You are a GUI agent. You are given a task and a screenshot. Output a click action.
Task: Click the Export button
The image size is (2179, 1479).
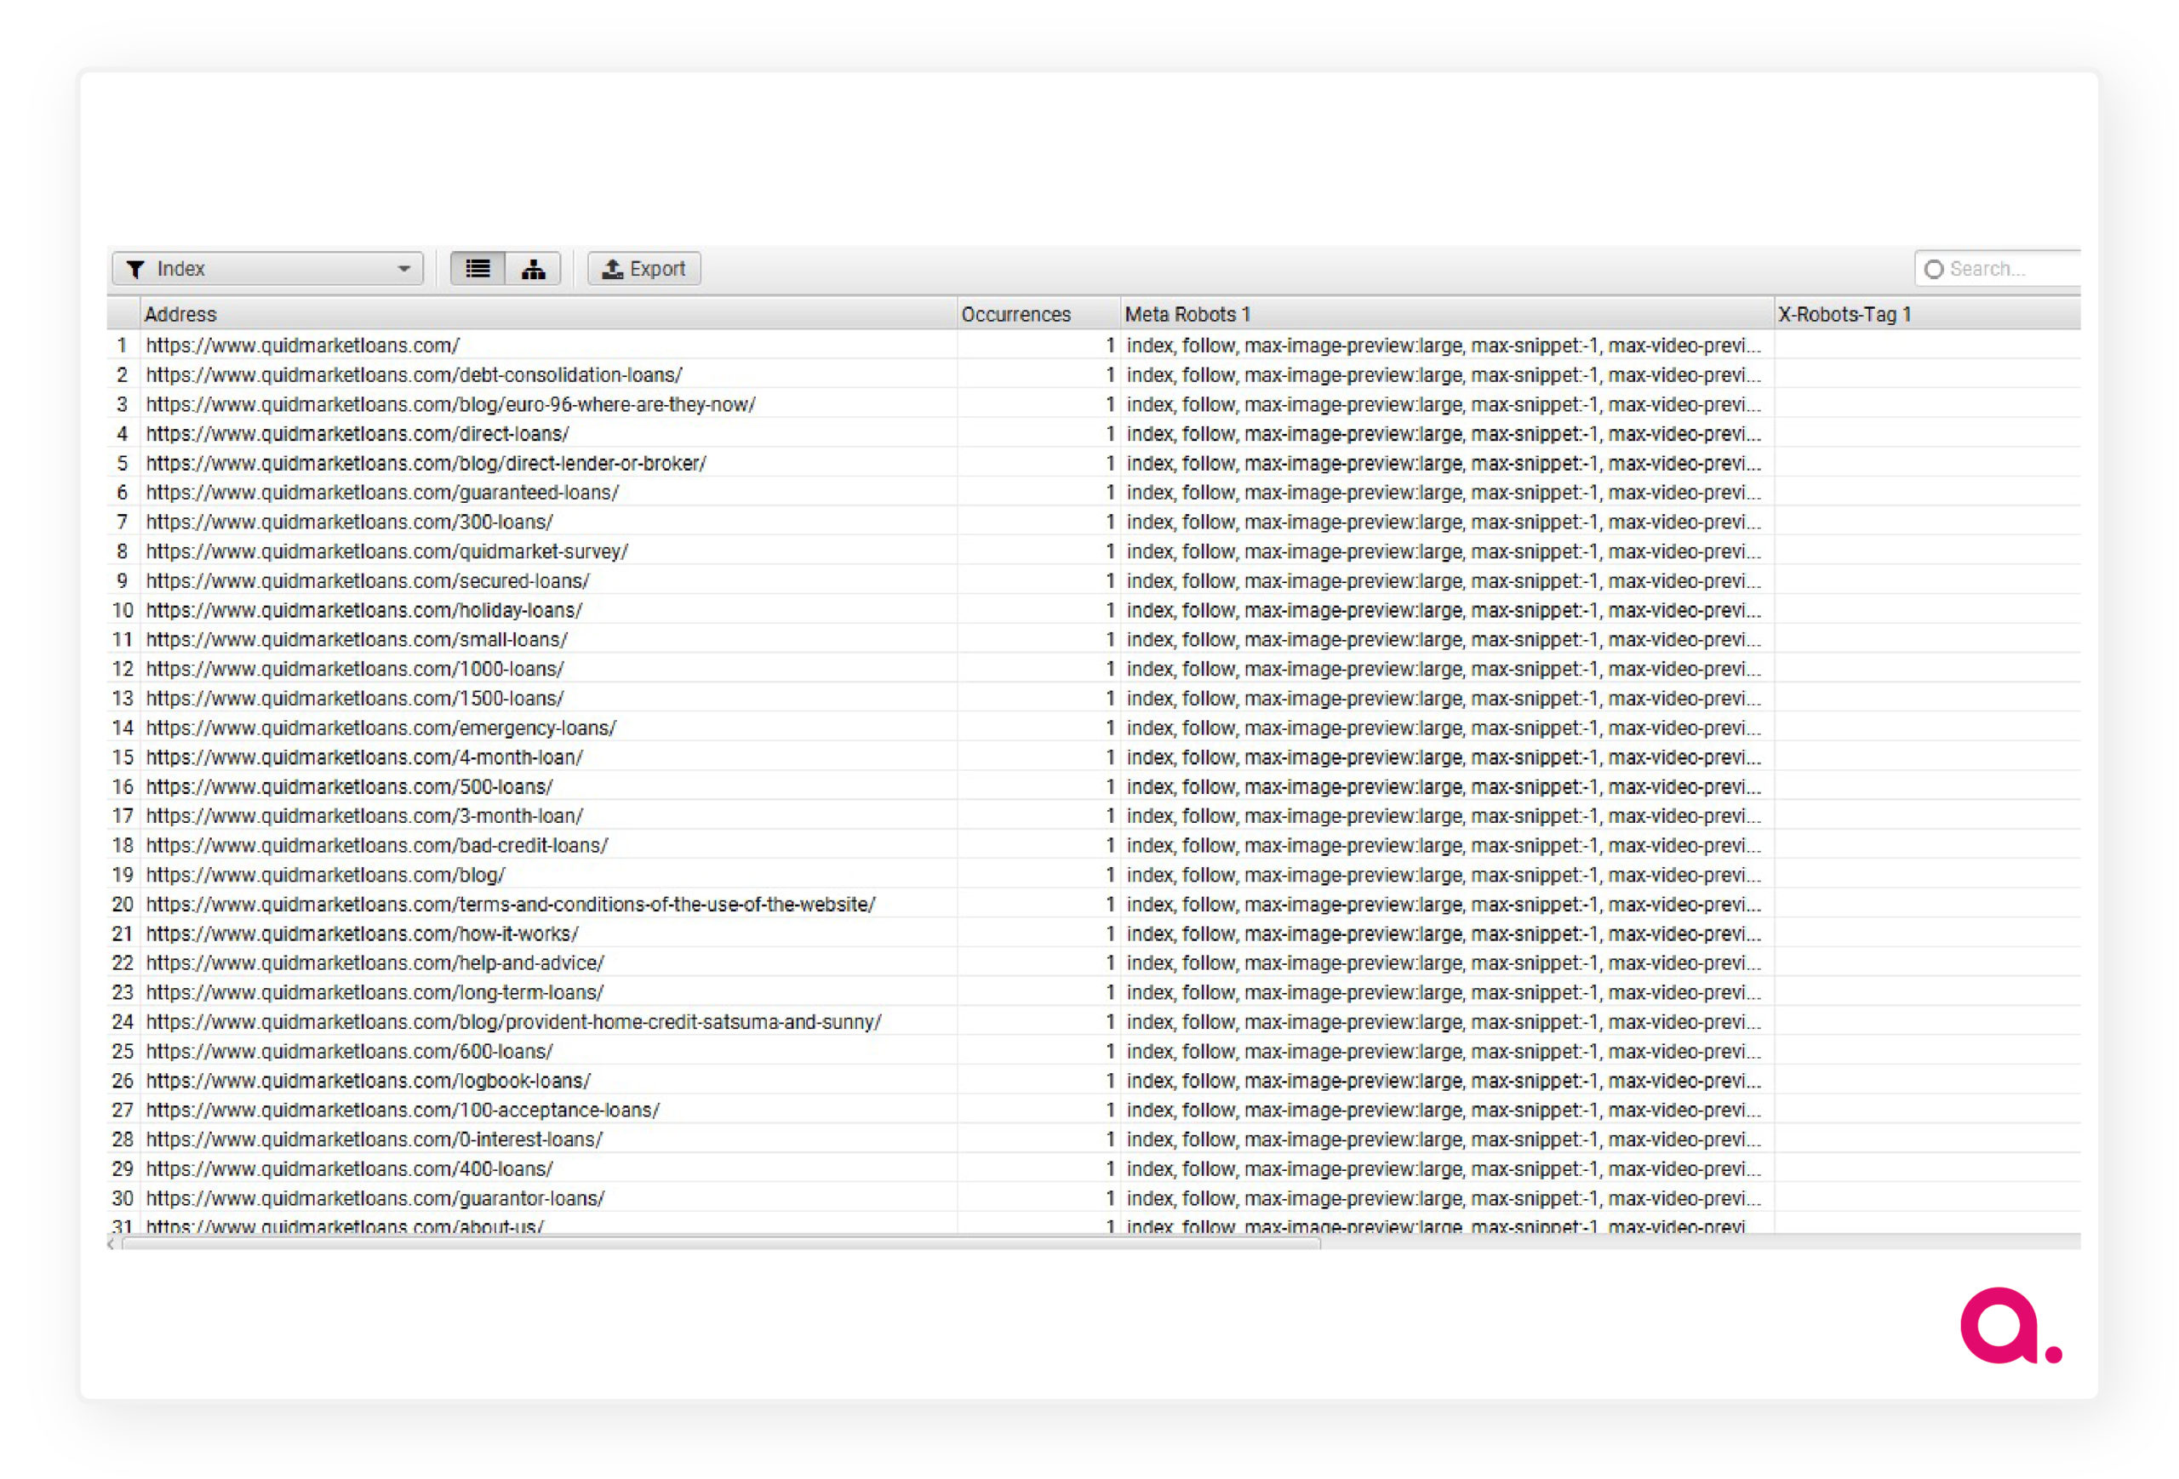644,269
